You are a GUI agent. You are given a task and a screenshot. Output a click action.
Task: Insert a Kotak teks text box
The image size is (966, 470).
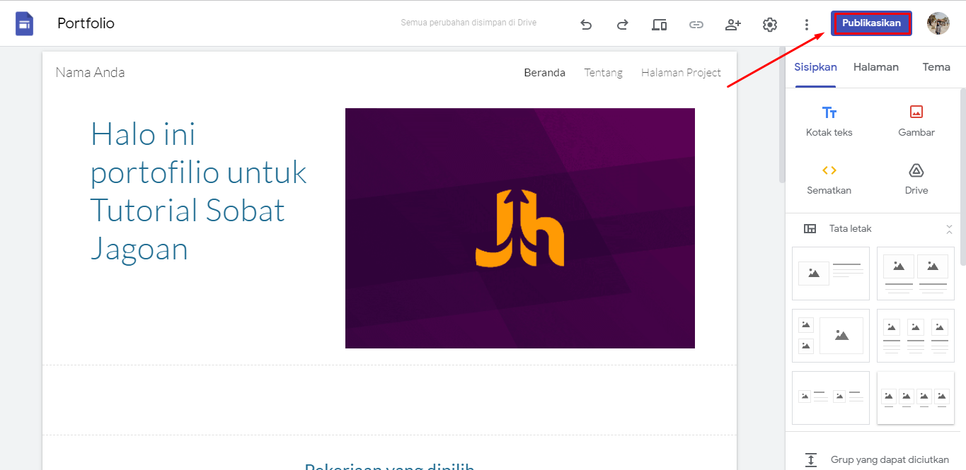[829, 121]
